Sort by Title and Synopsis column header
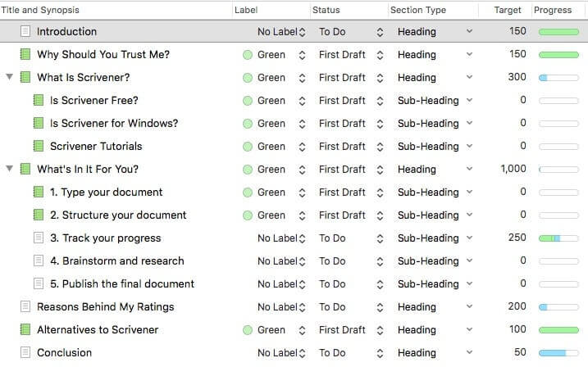The width and height of the screenshot is (588, 367). (40, 10)
